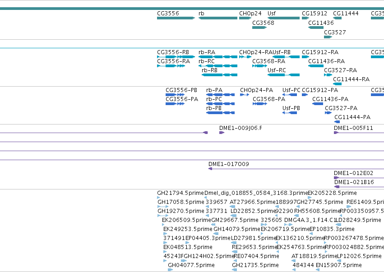Click the CG15912-PA protein label
The height and width of the screenshot is (272, 384).
click(x=320, y=90)
